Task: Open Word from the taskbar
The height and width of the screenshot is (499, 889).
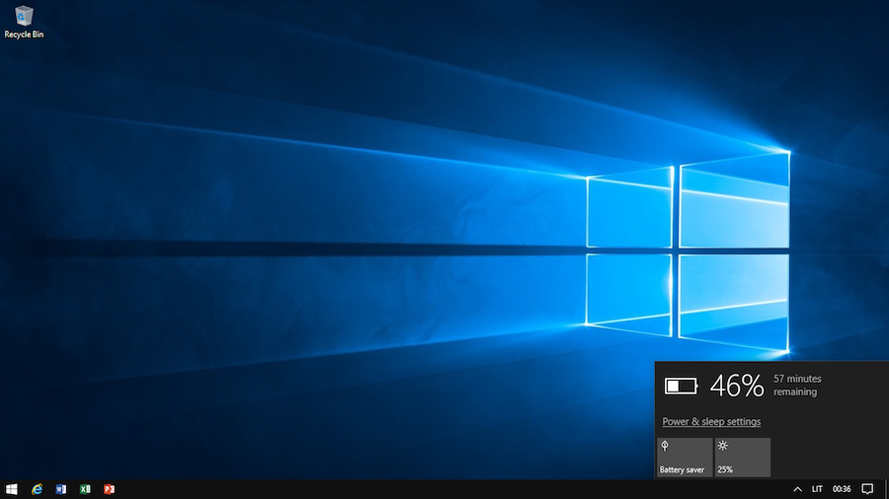Action: (x=61, y=489)
